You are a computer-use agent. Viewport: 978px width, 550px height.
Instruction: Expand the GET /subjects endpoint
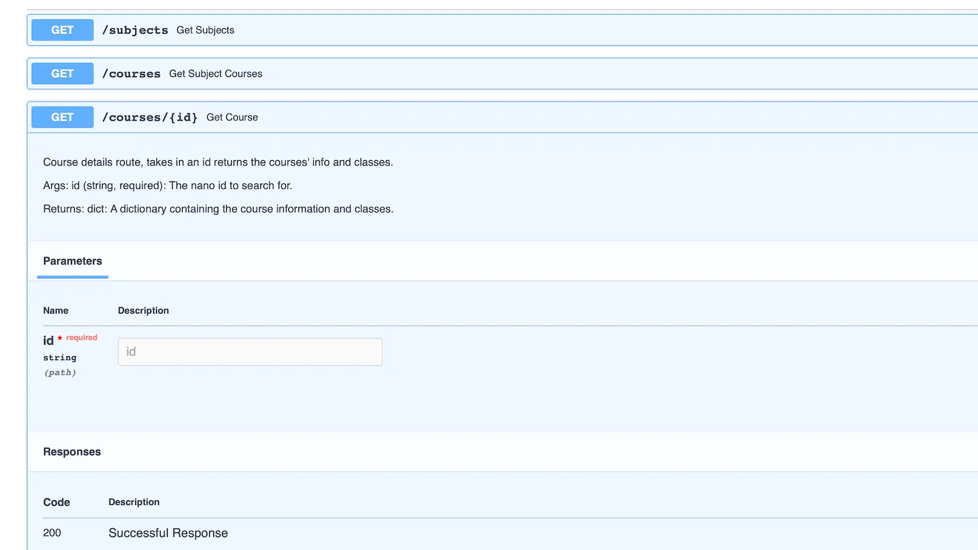pos(502,30)
